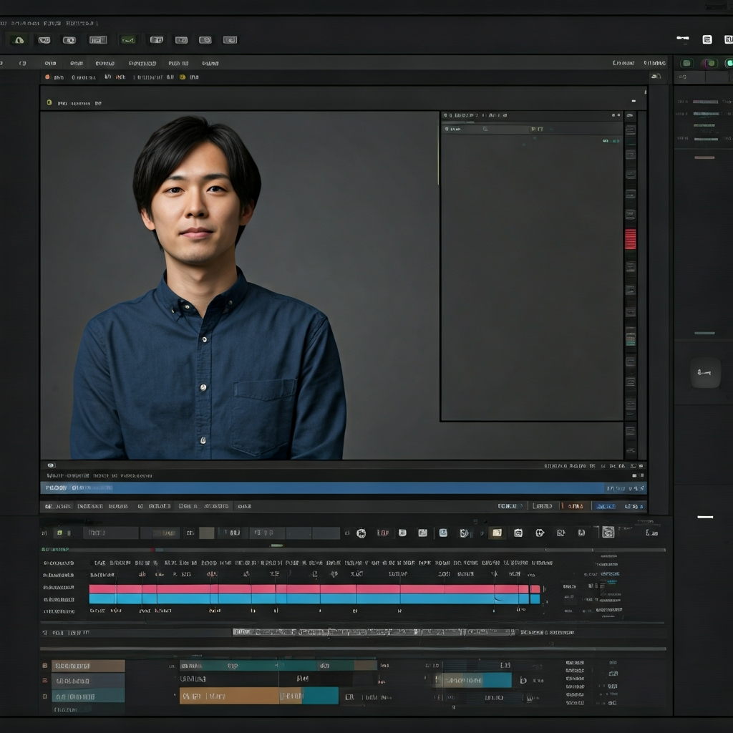Toggle the small green checkbox in the timeline toolbar
The width and height of the screenshot is (733, 733).
coord(59,533)
